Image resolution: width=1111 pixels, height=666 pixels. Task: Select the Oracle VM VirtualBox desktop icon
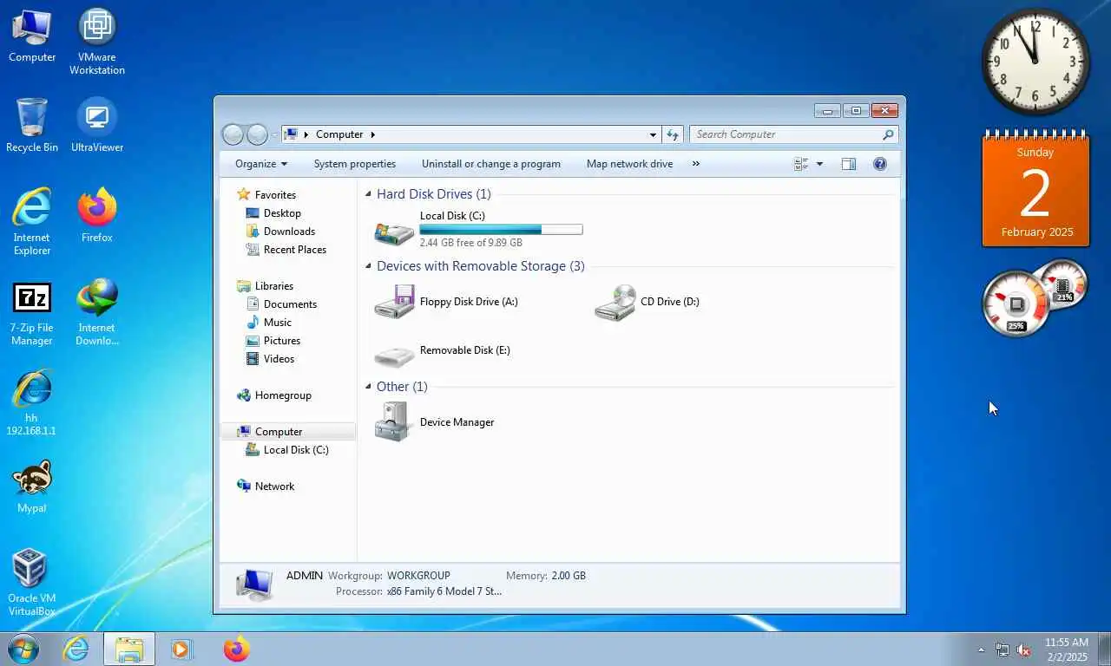[32, 582]
